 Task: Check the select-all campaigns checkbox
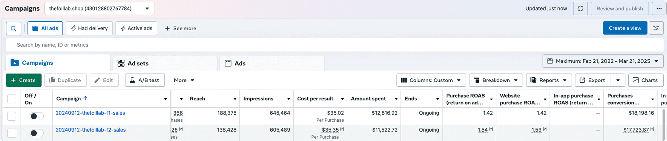(x=12, y=99)
